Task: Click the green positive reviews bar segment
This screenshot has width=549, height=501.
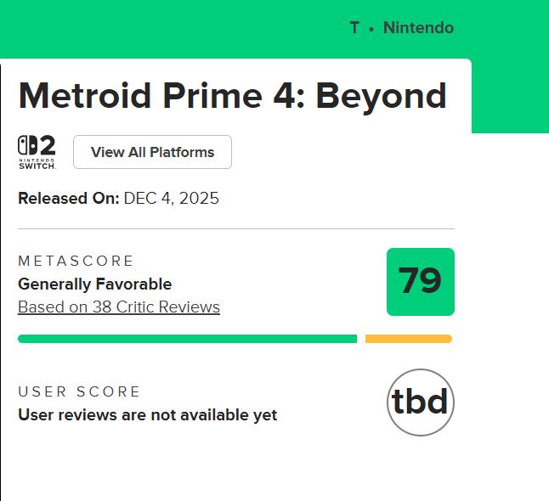Action: coord(187,339)
